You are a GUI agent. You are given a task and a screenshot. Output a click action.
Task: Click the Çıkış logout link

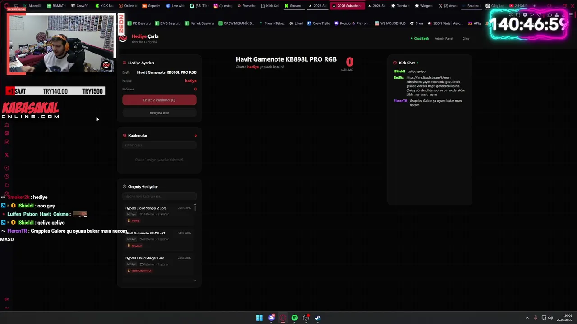466,39
